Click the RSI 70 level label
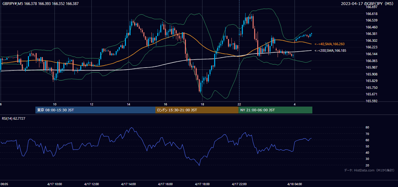This screenshot has height=187, width=398. point(367,134)
